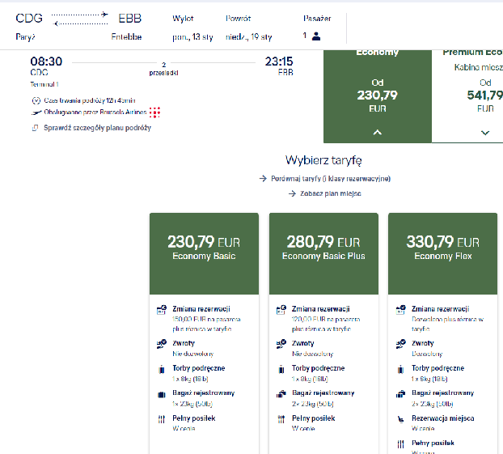The height and width of the screenshot is (454, 503).
Task: Click the passenger person icon
Action: [x=316, y=36]
